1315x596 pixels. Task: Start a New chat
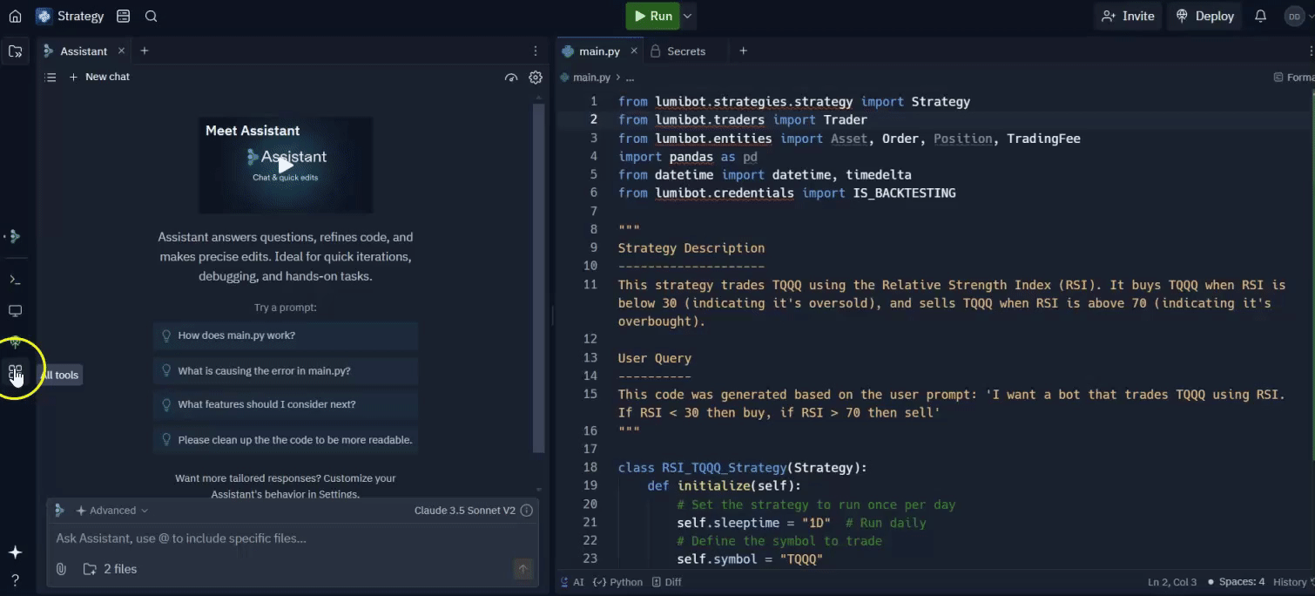pos(99,78)
